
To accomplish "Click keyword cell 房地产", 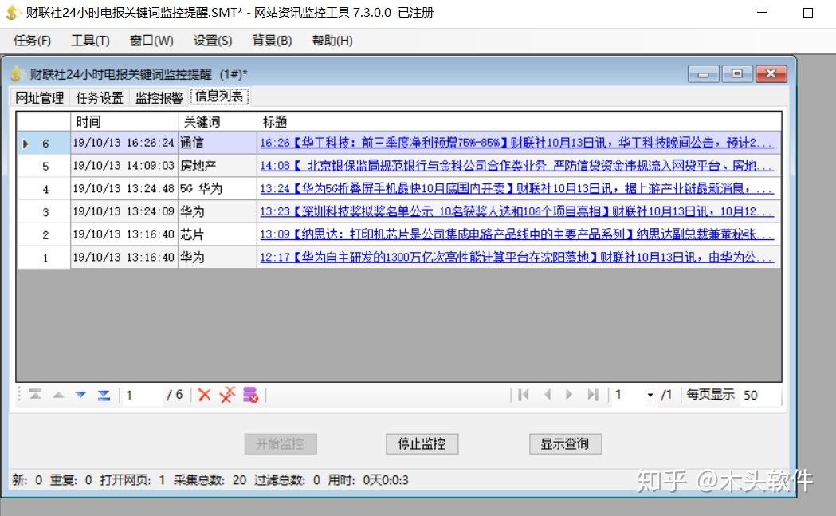I will click(218, 166).
